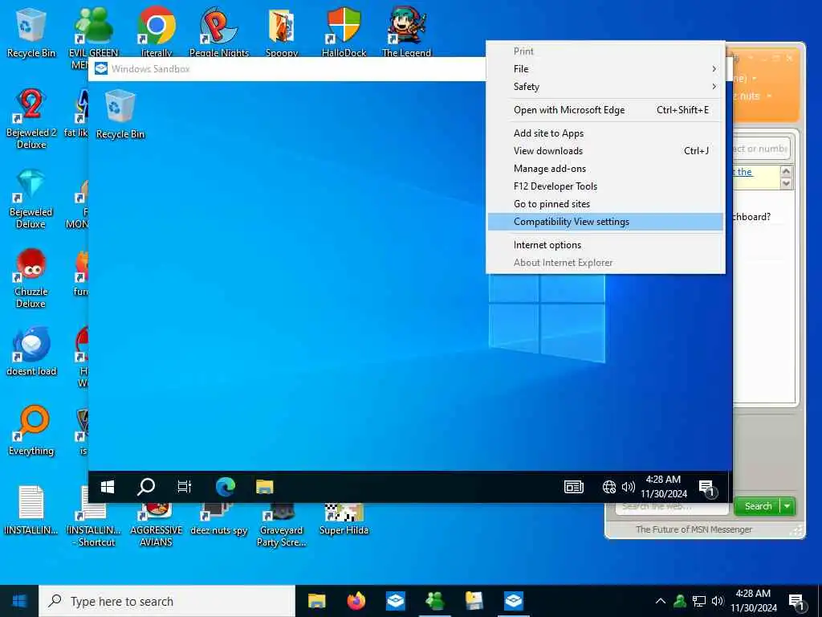Click the Messenger scrollbar up arrow
This screenshot has width=822, height=617.
tap(786, 171)
